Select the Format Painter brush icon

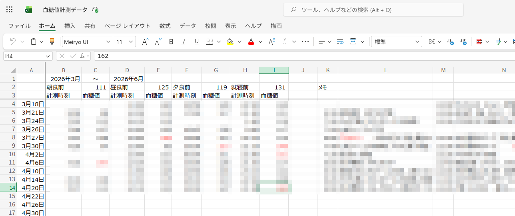52,42
